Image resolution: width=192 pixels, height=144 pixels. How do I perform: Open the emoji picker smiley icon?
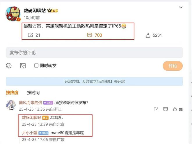[x=9, y=66]
